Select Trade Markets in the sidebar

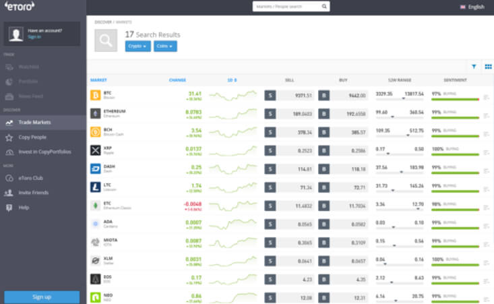point(43,122)
